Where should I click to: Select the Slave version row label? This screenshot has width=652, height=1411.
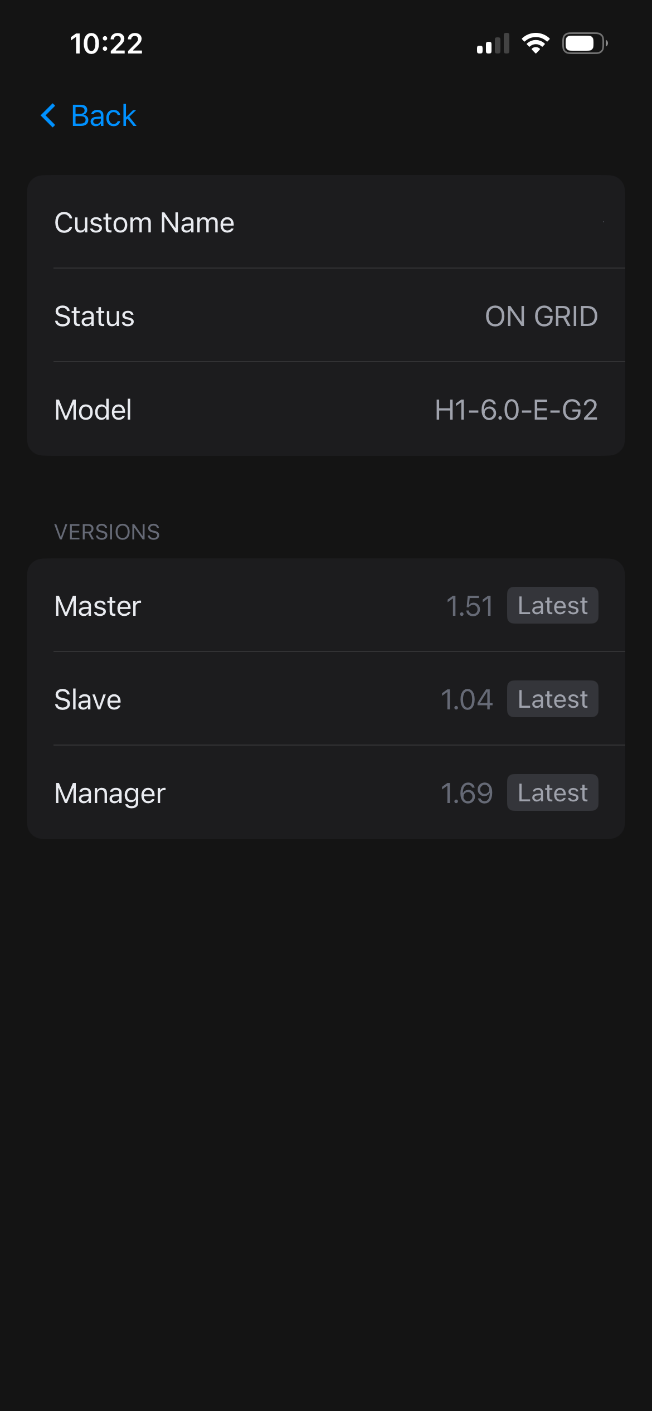87,700
